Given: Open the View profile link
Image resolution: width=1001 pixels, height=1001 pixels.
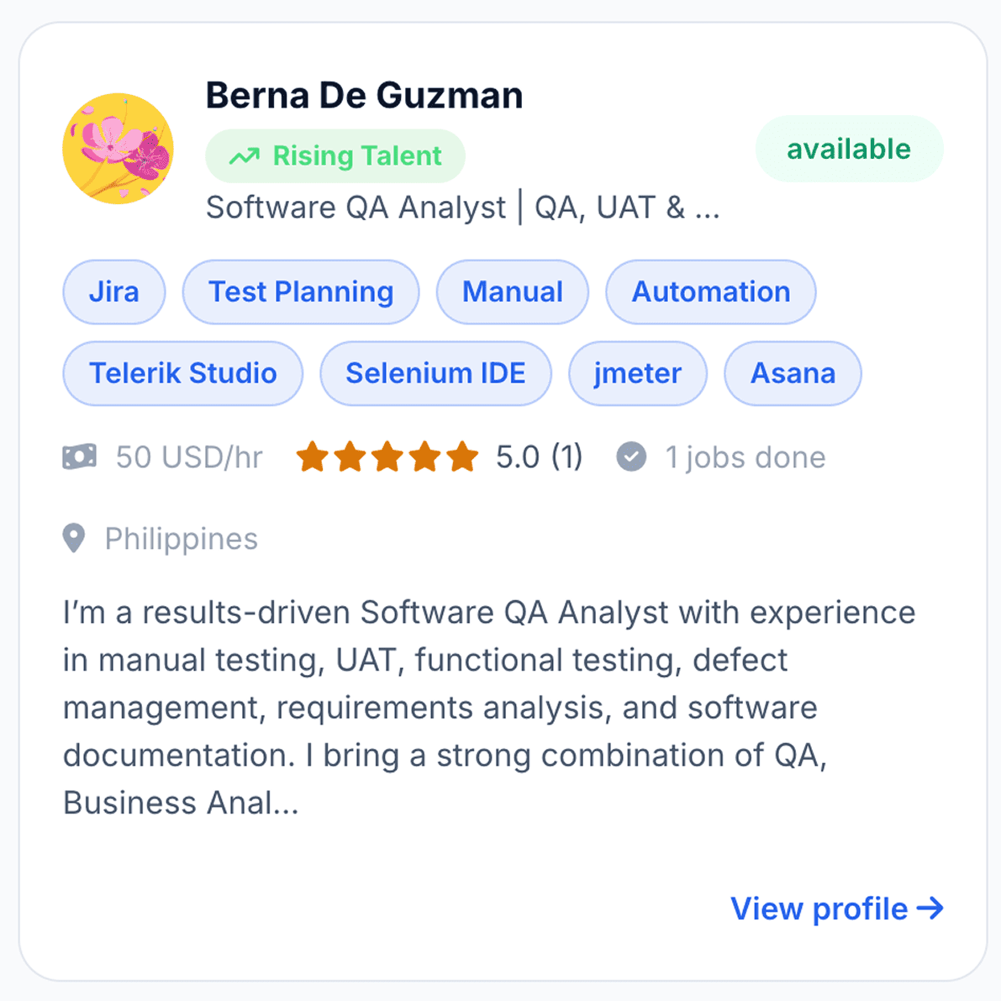Looking at the screenshot, I should coord(837,909).
